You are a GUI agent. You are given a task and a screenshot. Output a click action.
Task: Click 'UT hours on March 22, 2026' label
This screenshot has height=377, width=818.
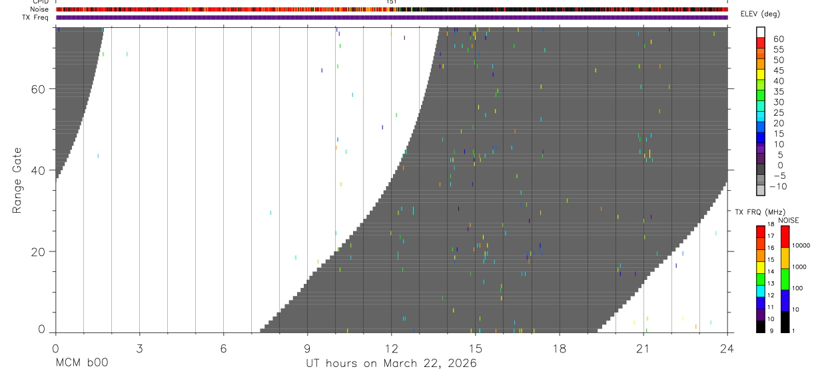point(391,364)
